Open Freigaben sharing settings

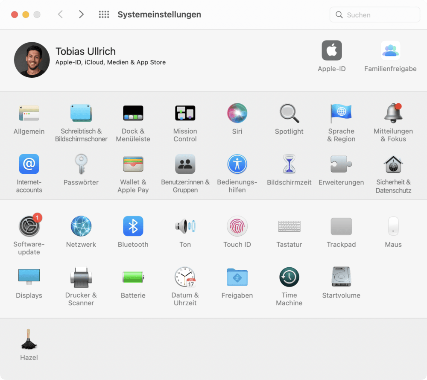tap(237, 277)
